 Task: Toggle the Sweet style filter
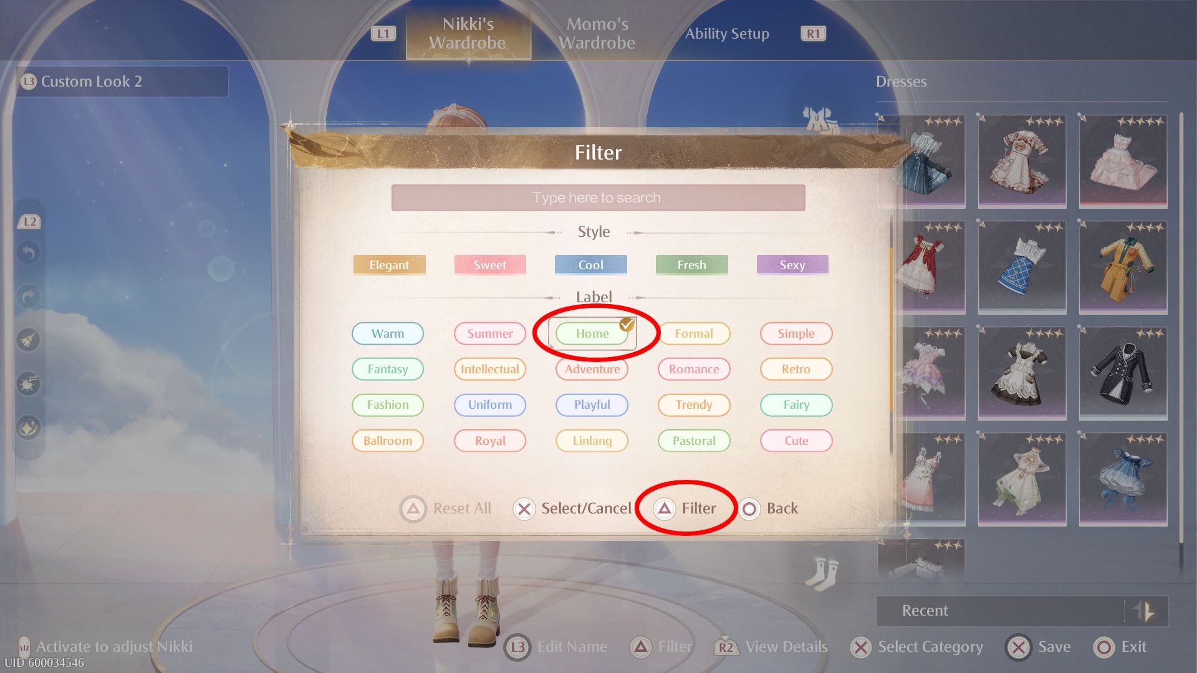[x=491, y=264]
